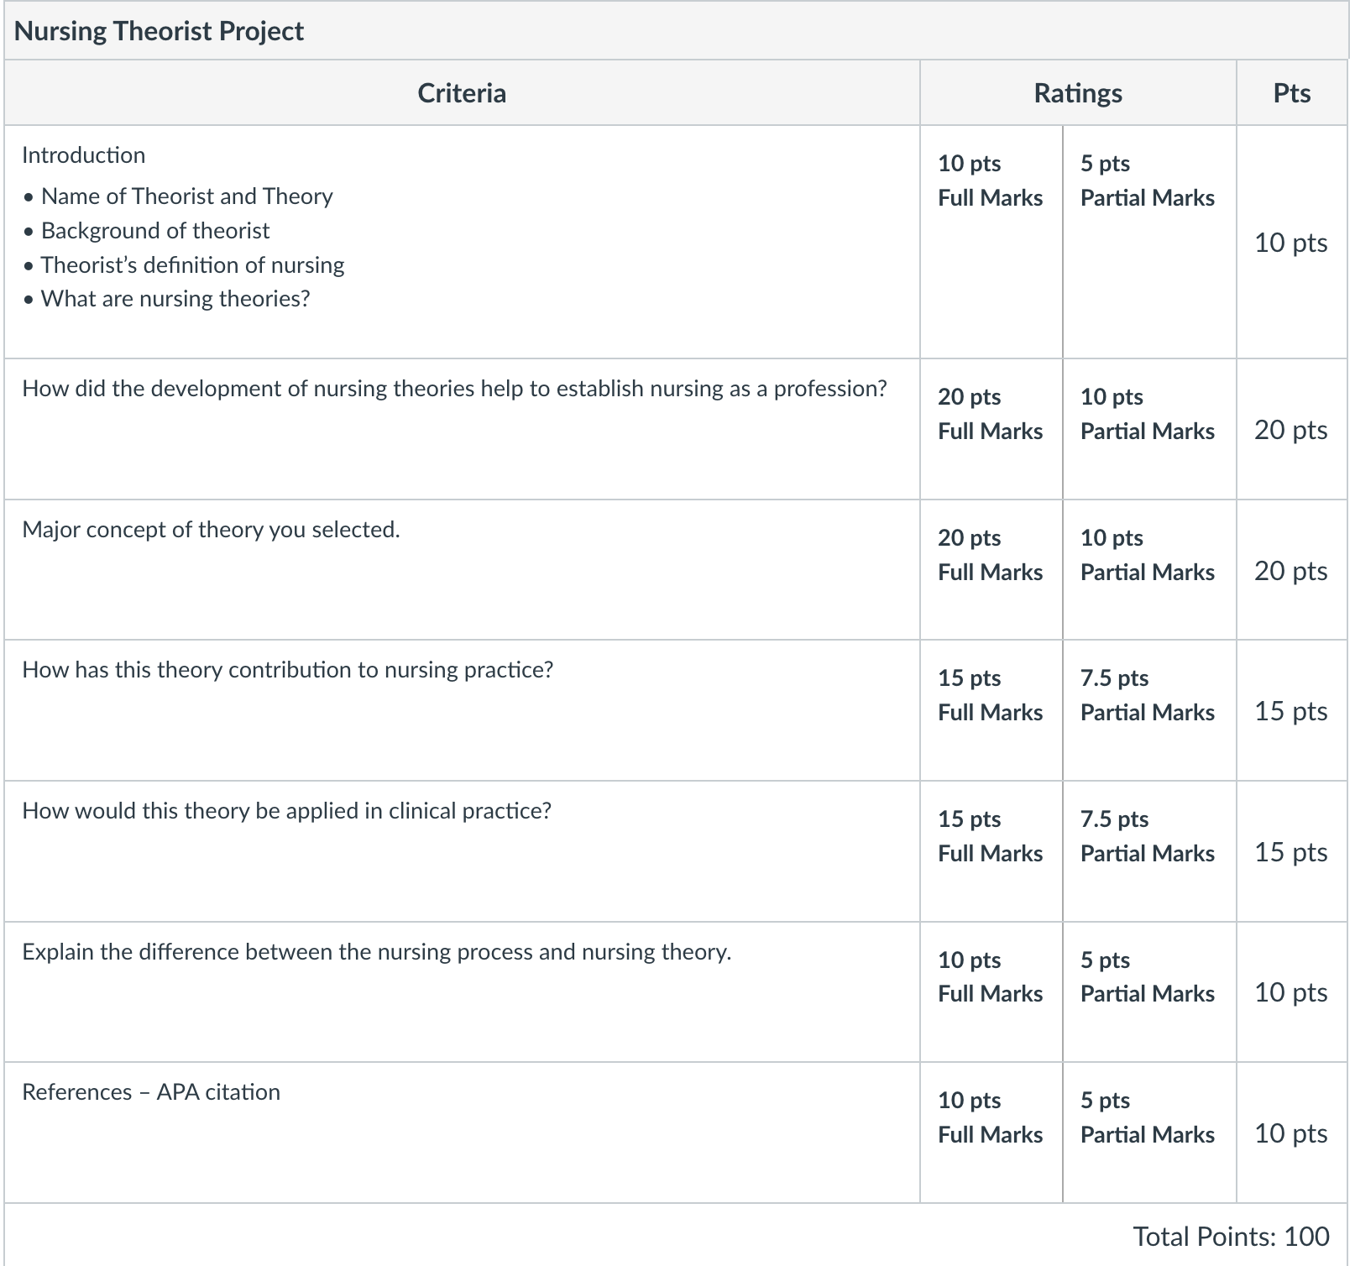Click the Ratings column header

coord(1078,93)
